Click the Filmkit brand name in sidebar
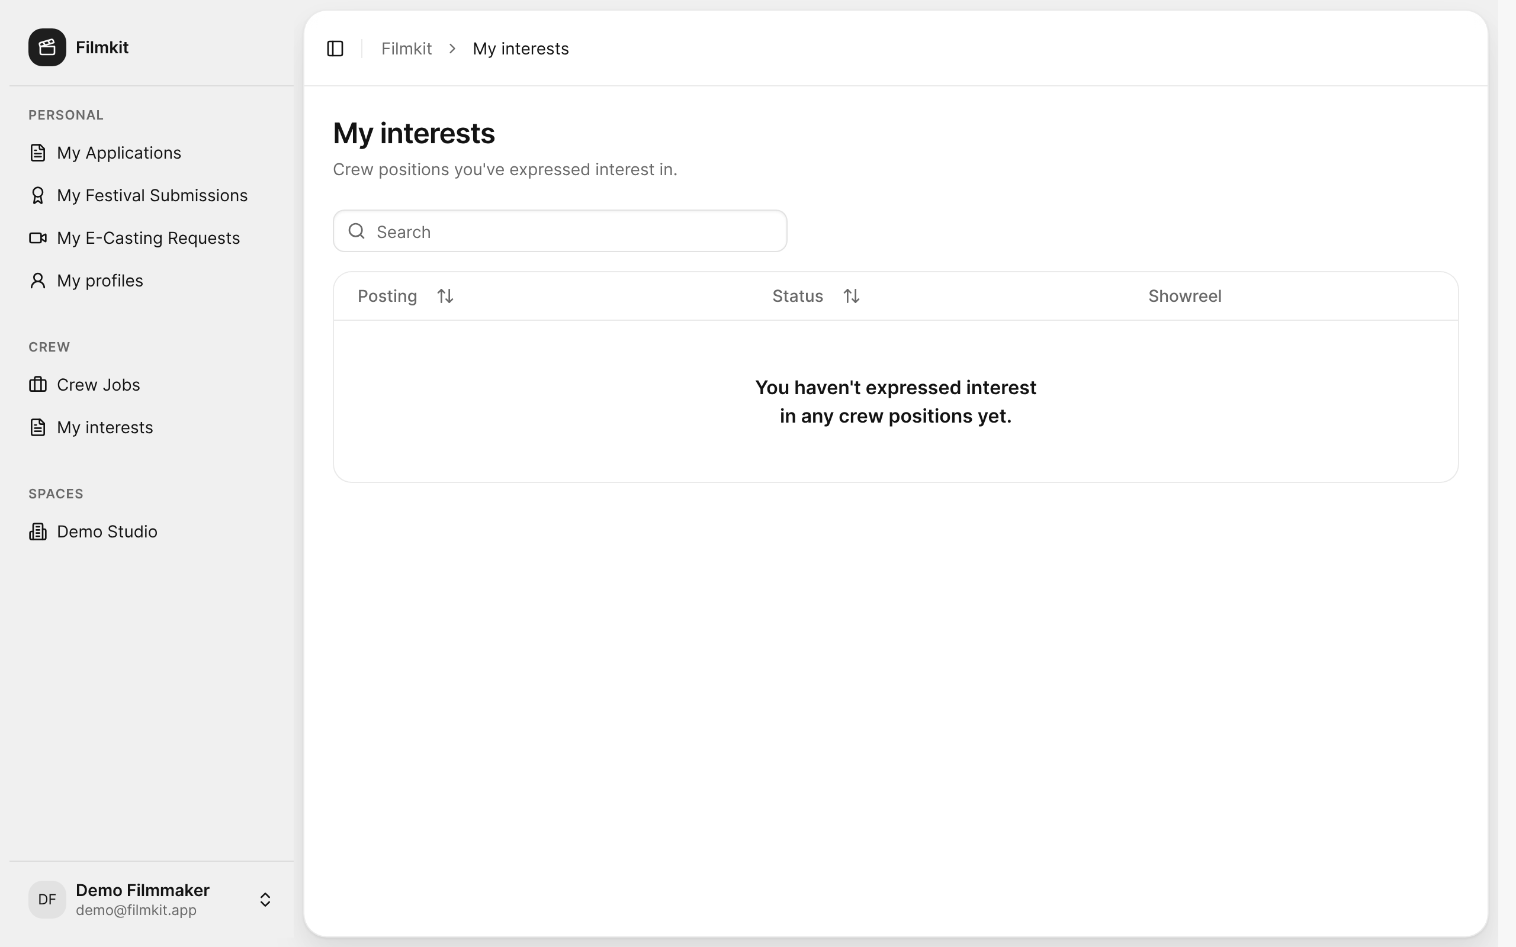Image resolution: width=1516 pixels, height=947 pixels. [x=102, y=47]
